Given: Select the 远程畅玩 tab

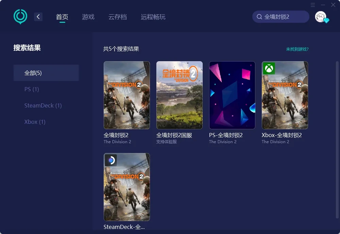Looking at the screenshot, I should [153, 17].
